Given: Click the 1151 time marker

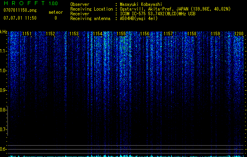Looking at the screenshot, I should click(x=27, y=34).
